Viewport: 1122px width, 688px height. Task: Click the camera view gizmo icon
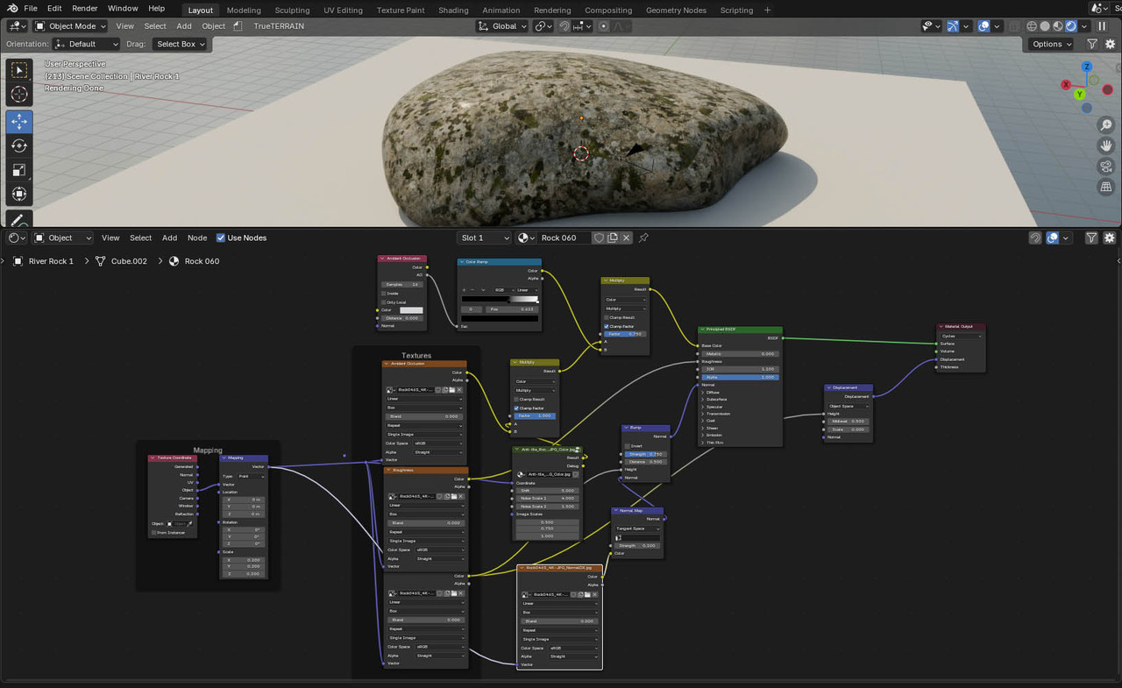click(x=1106, y=167)
